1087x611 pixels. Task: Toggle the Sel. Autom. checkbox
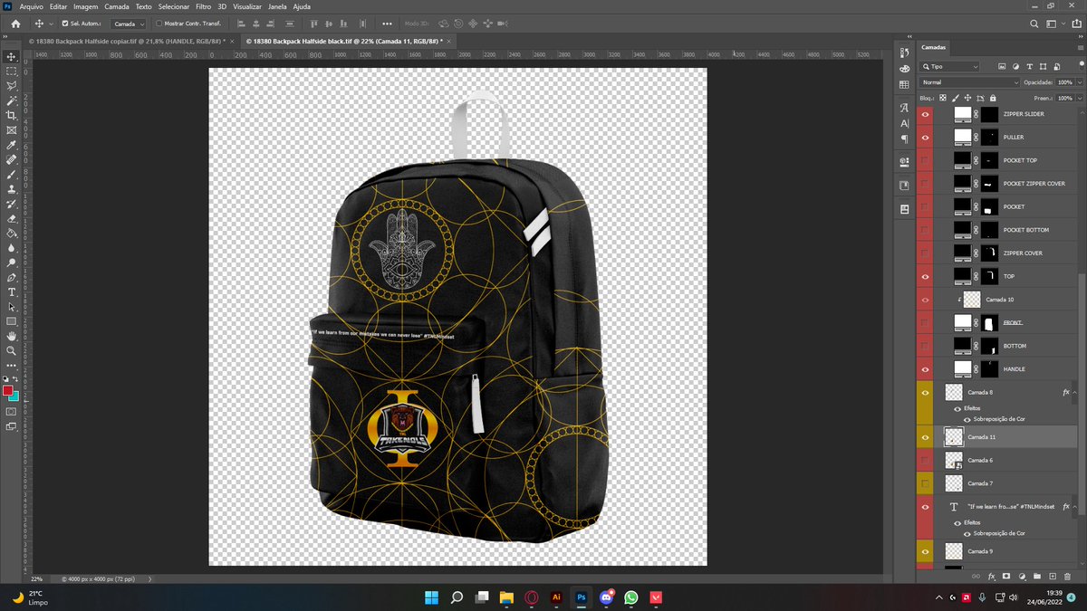63,24
